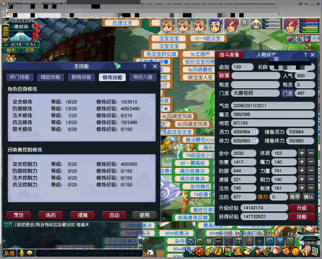
Task: Click the chat bubble icon in chat bar
Action: pos(30,253)
